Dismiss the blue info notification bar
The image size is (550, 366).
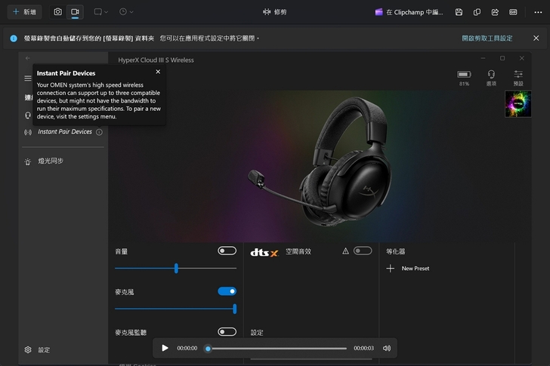536,38
